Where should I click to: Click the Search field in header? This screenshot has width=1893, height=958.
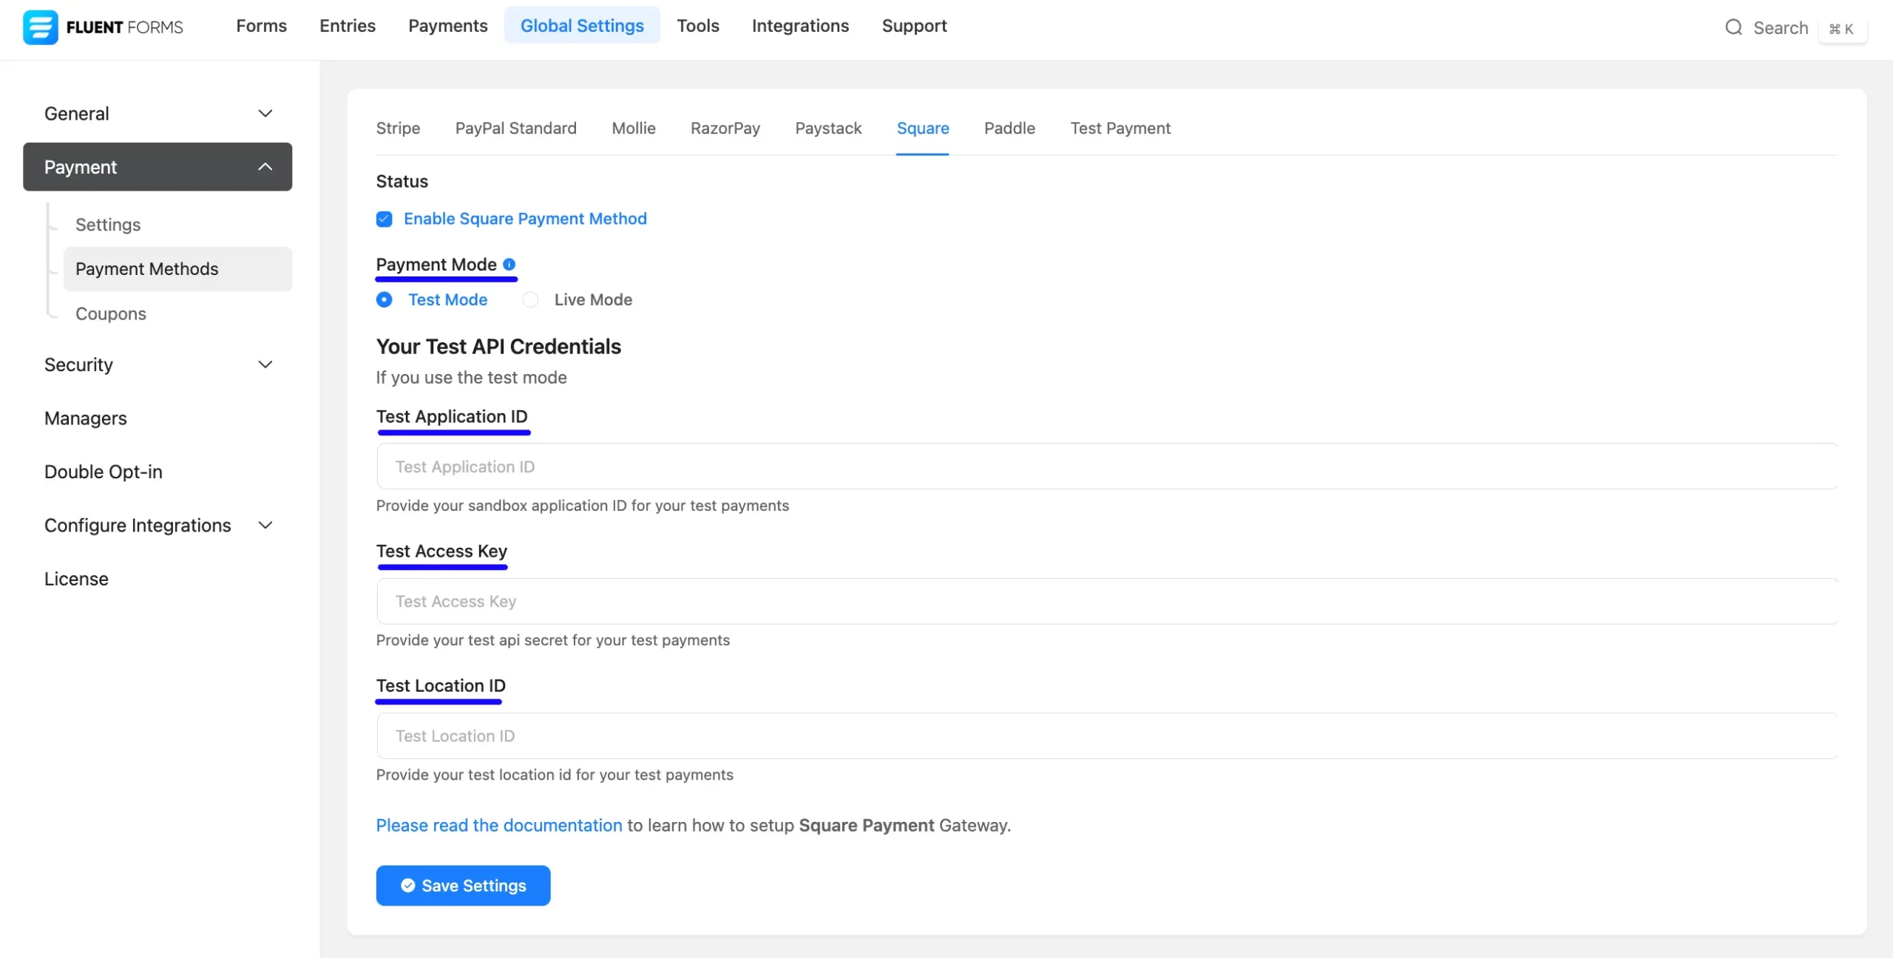coord(1781,28)
